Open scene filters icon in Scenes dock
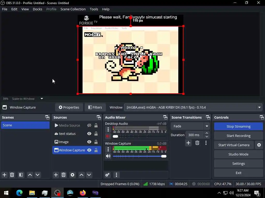This screenshot has height=198, width=265. click(x=21, y=175)
